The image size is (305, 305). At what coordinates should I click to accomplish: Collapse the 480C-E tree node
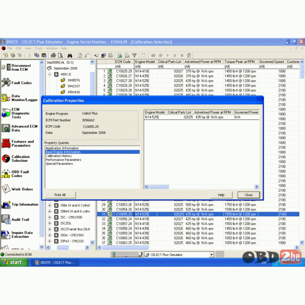(x=50, y=74)
